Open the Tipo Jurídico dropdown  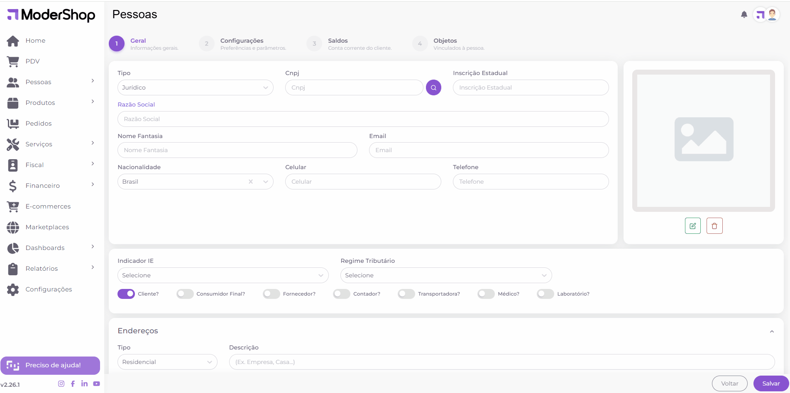pos(195,87)
